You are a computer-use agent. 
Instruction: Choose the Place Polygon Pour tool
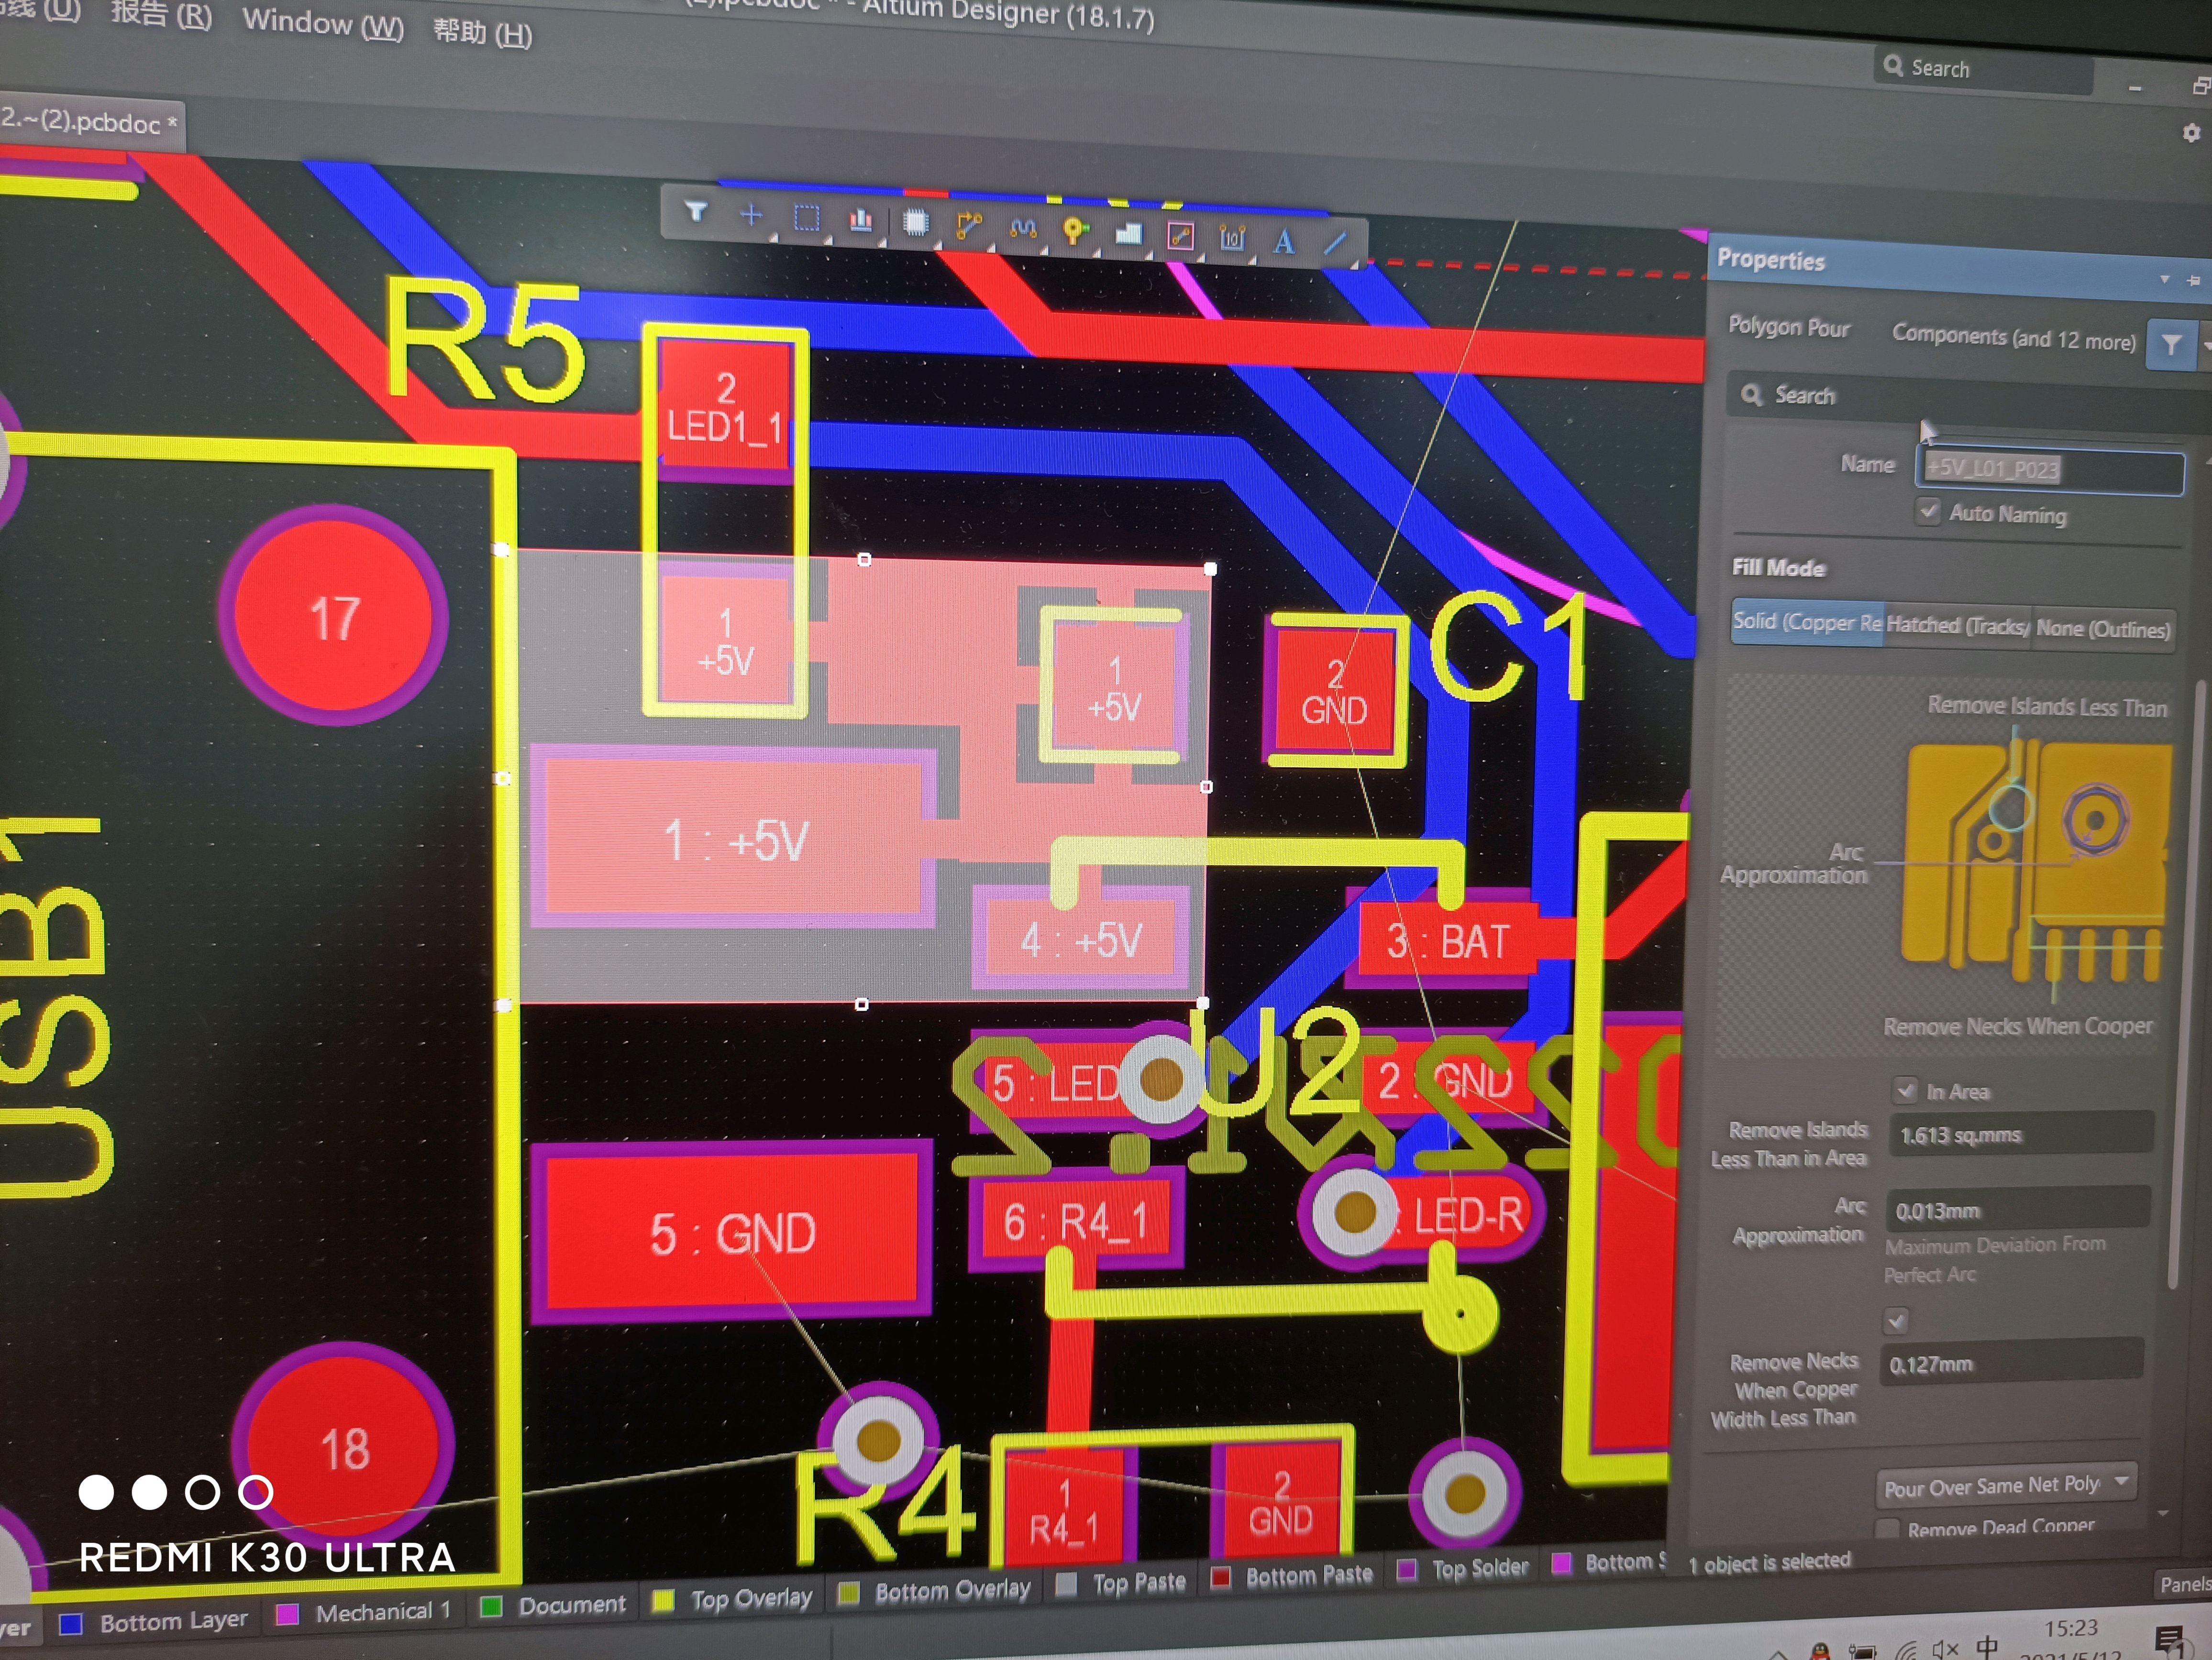1128,234
